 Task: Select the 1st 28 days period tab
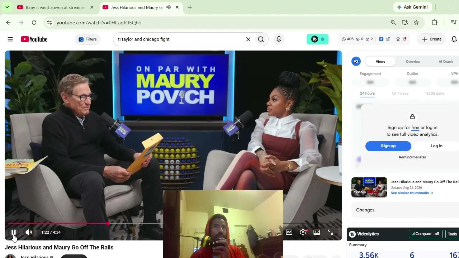tap(434, 94)
